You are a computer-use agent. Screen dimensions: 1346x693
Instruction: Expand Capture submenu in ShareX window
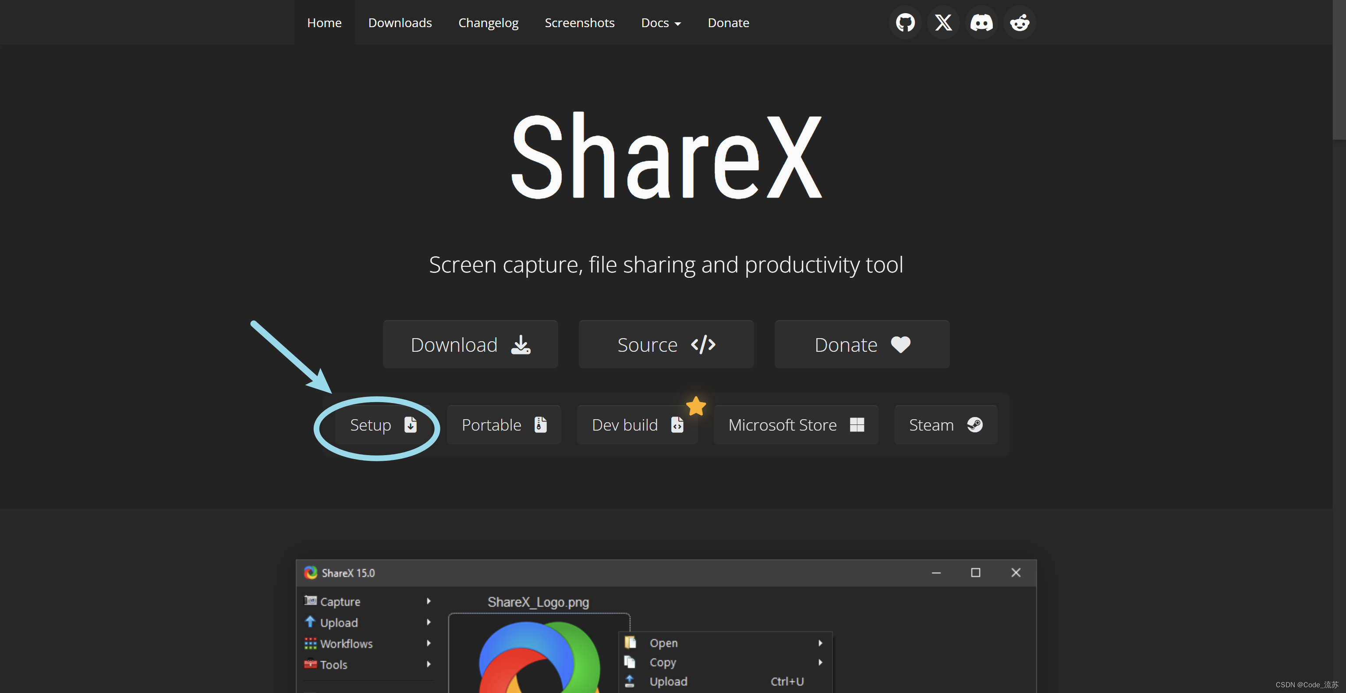(368, 601)
